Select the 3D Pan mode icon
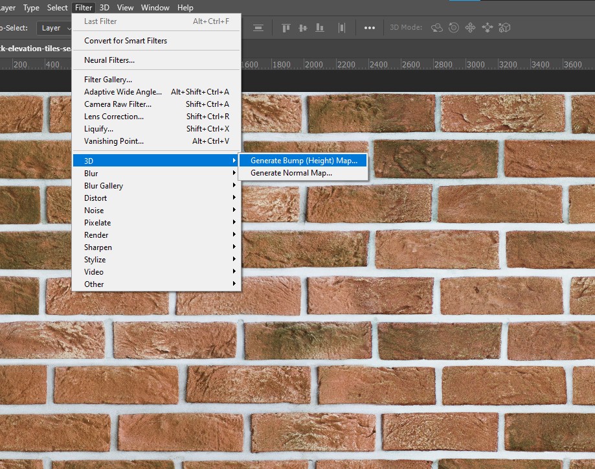595x469 pixels. click(471, 28)
